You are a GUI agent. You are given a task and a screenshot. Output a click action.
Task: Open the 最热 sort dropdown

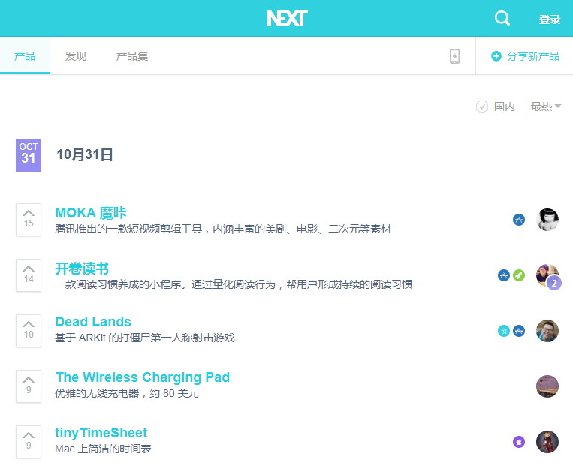tap(546, 106)
